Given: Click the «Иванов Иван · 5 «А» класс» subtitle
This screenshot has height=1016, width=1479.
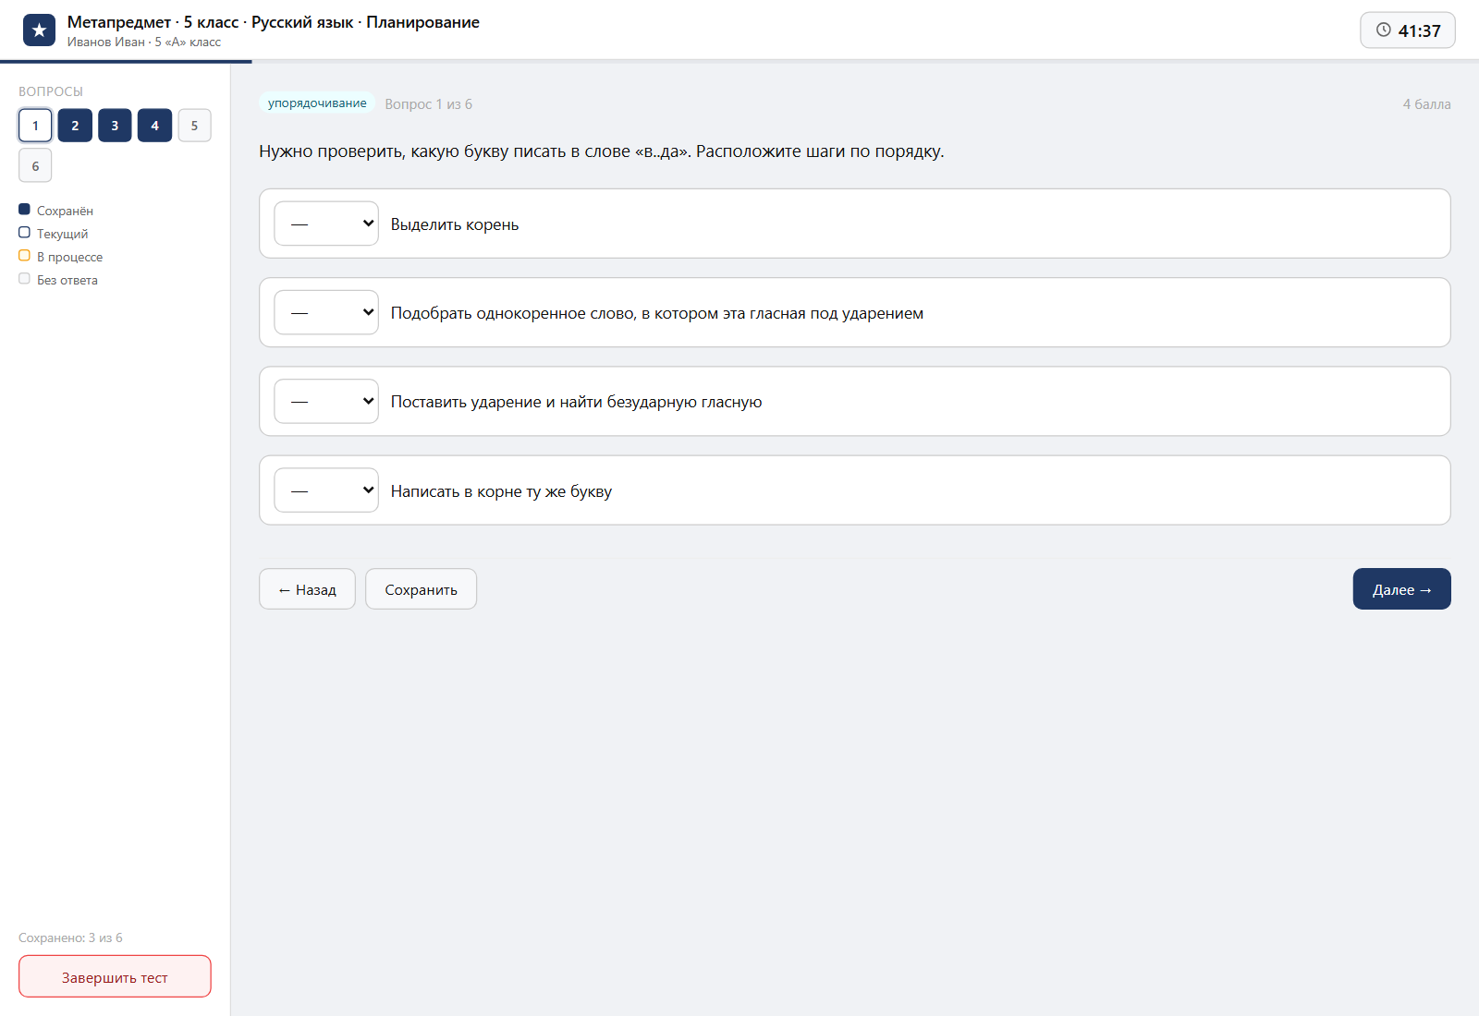Looking at the screenshot, I should point(144,42).
